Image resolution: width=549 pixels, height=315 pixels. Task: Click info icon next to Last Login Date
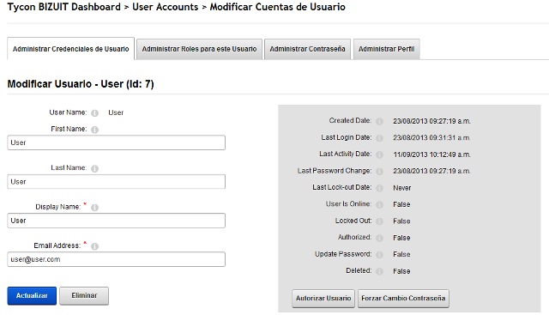tap(379, 138)
